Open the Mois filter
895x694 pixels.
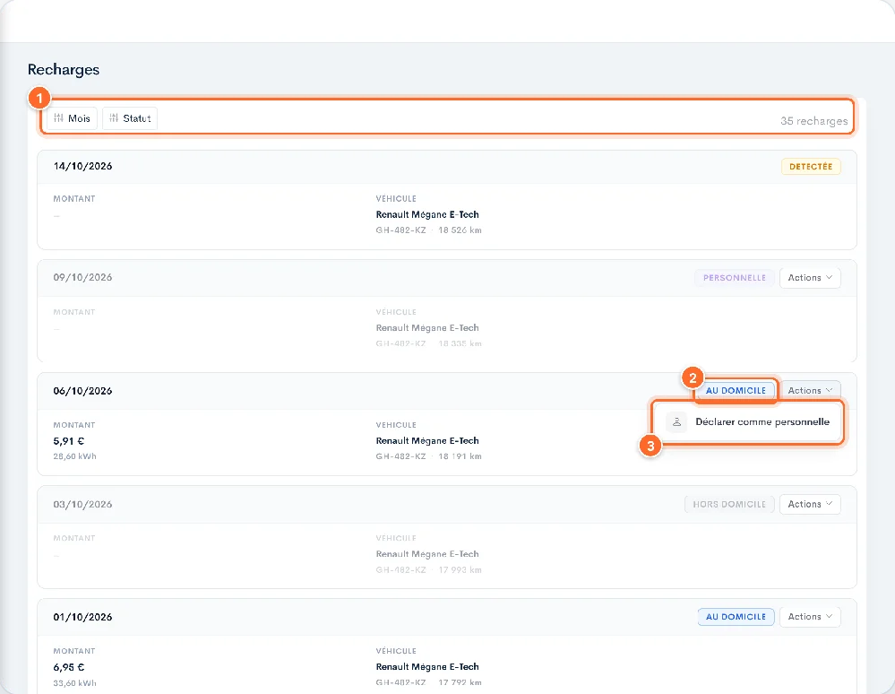[x=72, y=118]
